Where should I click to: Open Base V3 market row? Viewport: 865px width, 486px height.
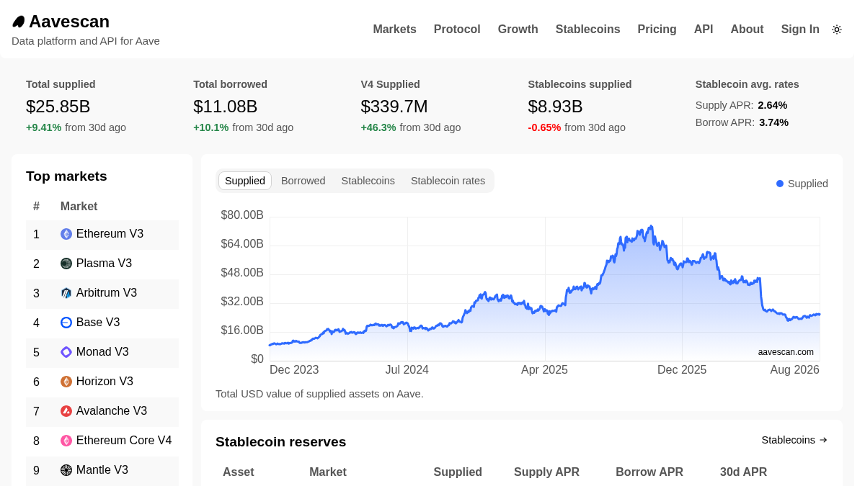102,323
